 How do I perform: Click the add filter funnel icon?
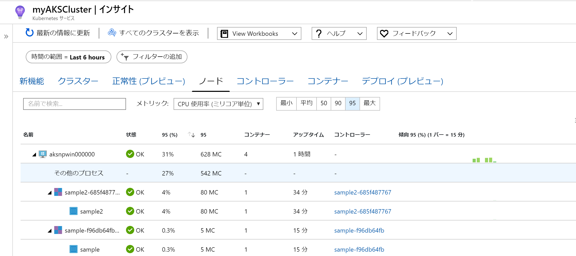coord(125,57)
